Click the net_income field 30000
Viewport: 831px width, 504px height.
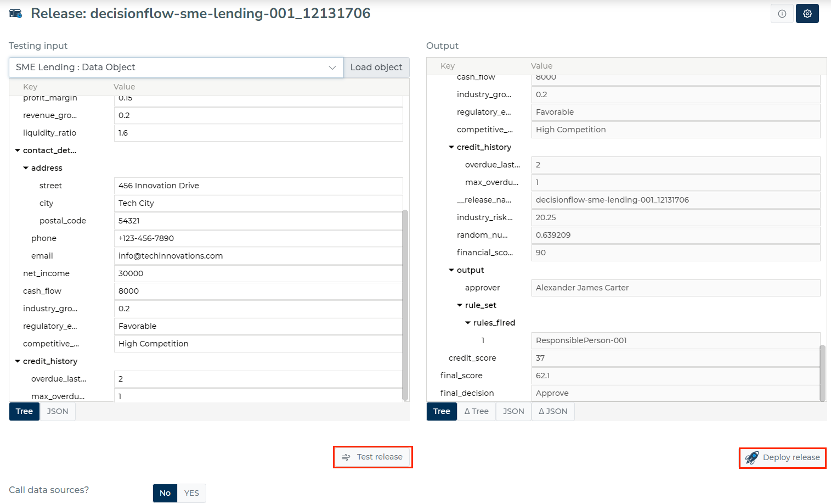258,273
